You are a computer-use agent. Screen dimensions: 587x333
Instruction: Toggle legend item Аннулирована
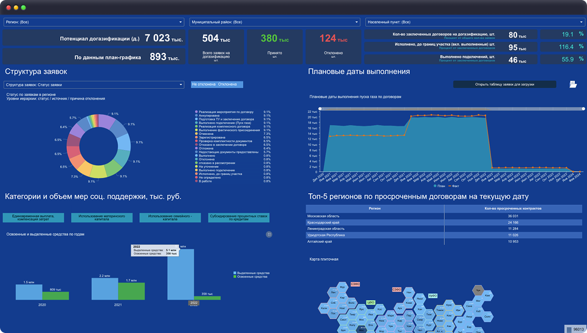(207, 115)
